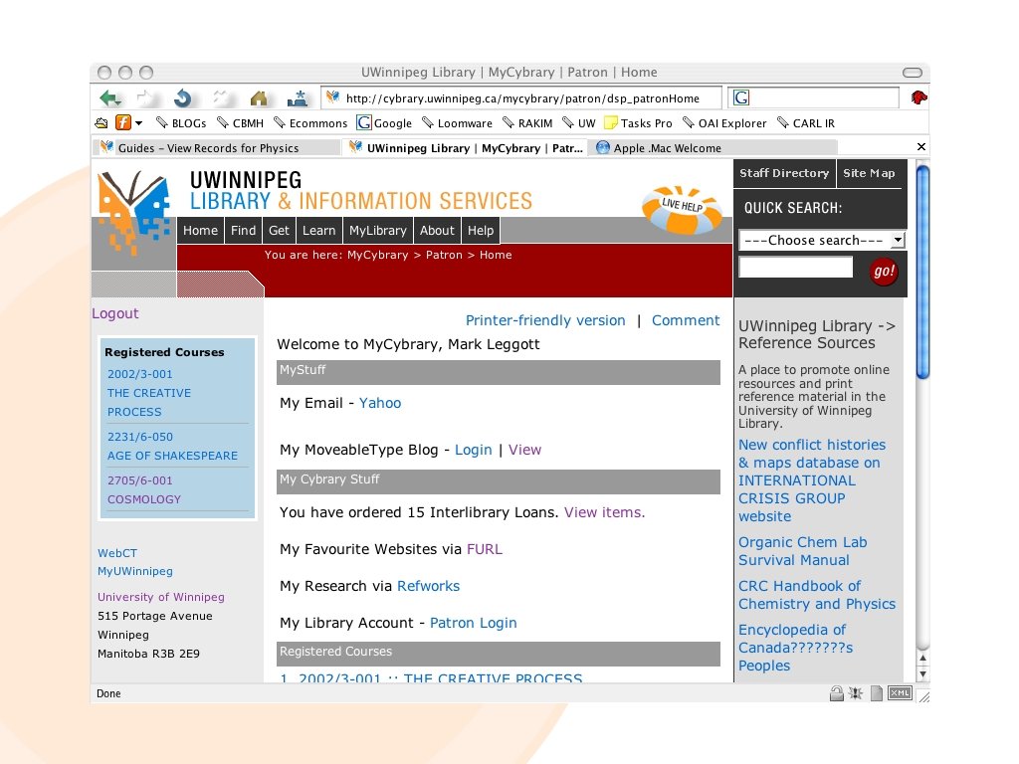
Task: Select the UWinnipeg Library MyCybrary tab
Action: click(466, 148)
